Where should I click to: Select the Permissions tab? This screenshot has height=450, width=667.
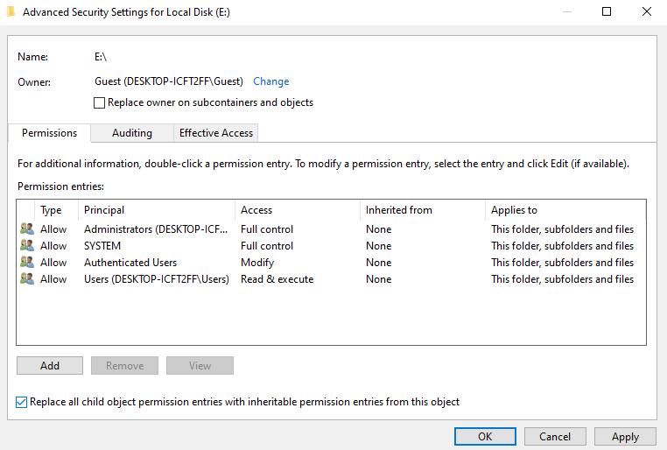49,133
